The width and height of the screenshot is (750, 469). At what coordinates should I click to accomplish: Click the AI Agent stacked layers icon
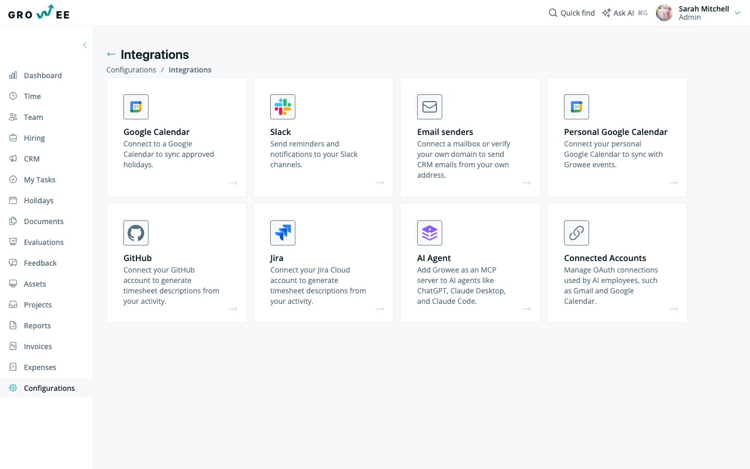(x=430, y=233)
